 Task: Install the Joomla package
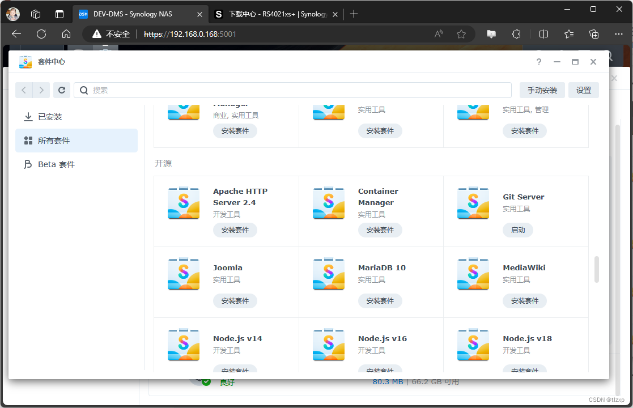click(235, 301)
